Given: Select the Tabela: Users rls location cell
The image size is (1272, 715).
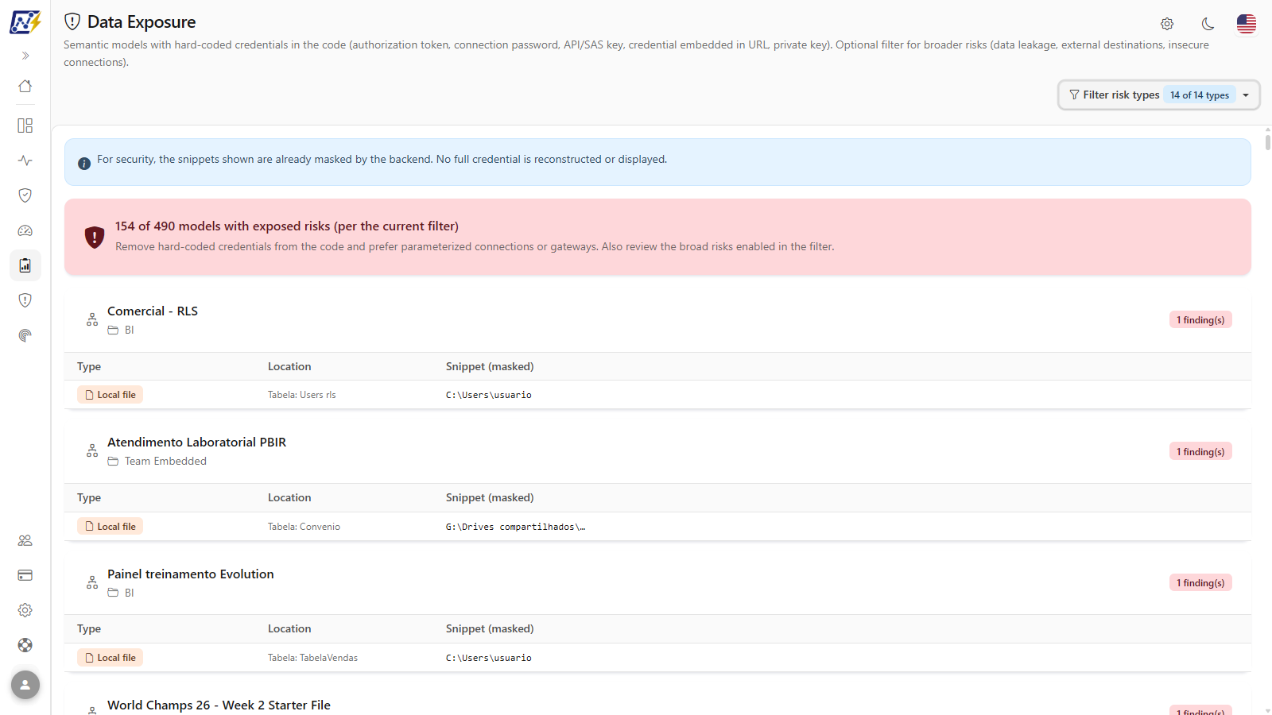Looking at the screenshot, I should click(302, 395).
